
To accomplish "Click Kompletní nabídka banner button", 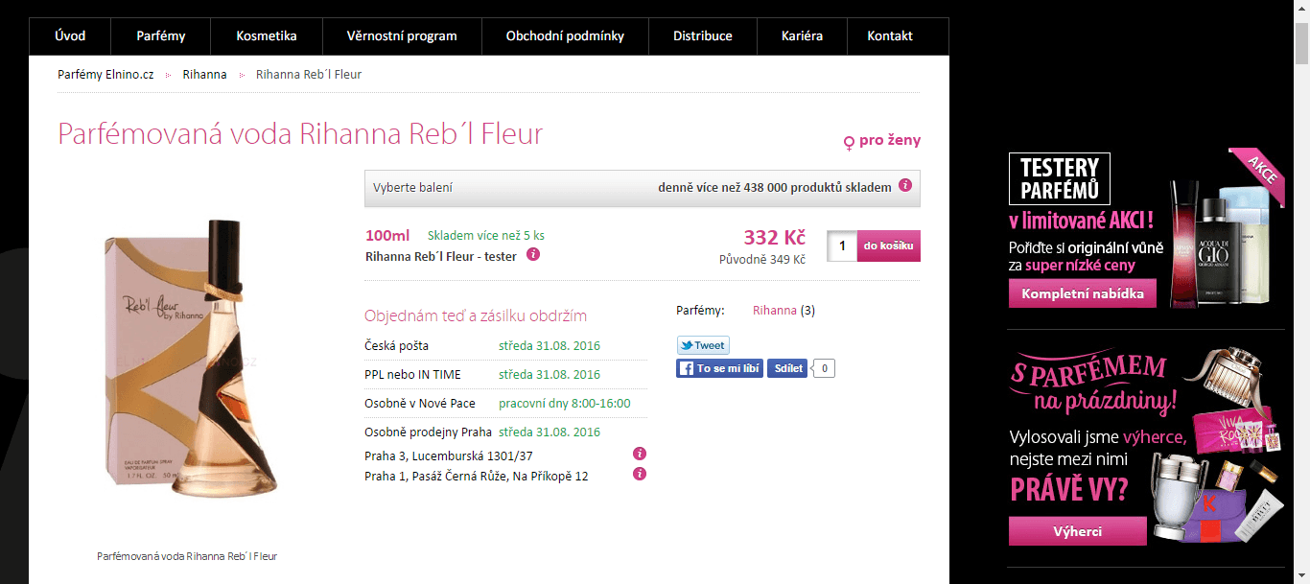I will tap(1083, 293).
